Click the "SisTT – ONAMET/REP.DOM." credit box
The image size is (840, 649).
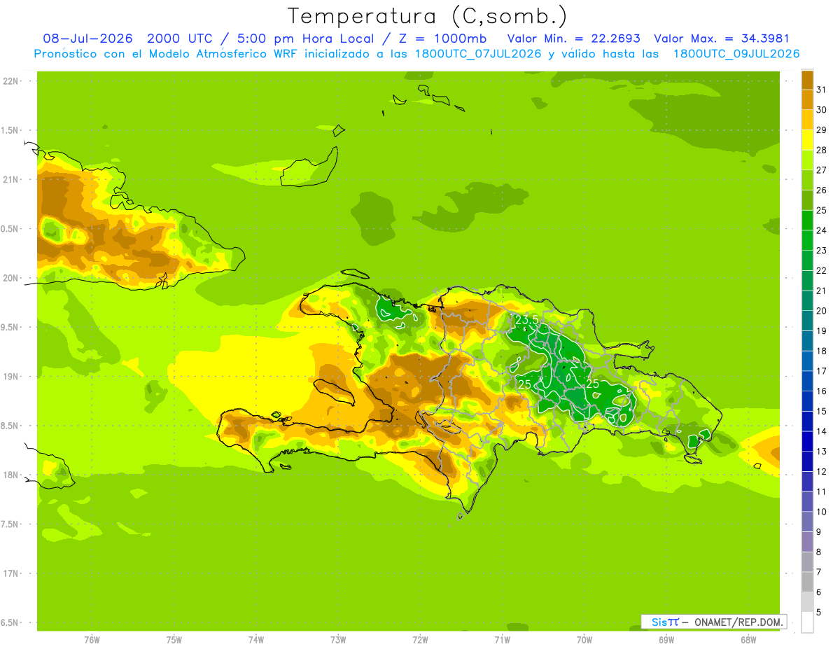(714, 622)
